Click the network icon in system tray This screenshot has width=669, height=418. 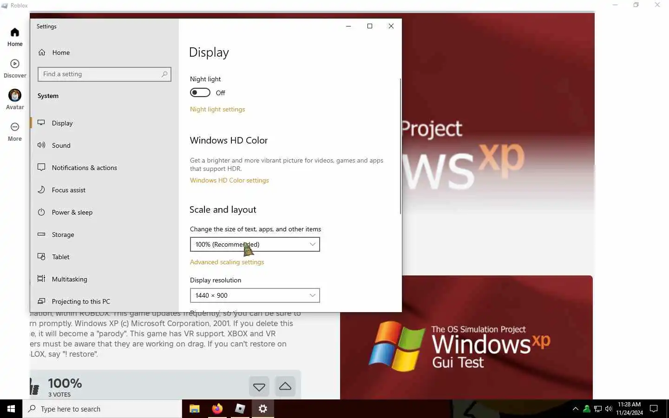point(598,409)
